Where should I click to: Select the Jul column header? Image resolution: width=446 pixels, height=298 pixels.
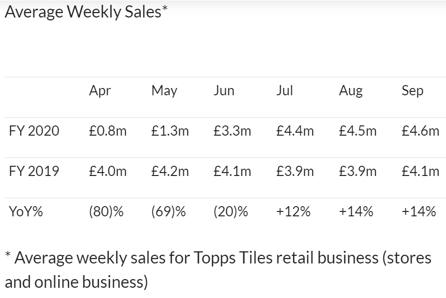[x=285, y=91]
